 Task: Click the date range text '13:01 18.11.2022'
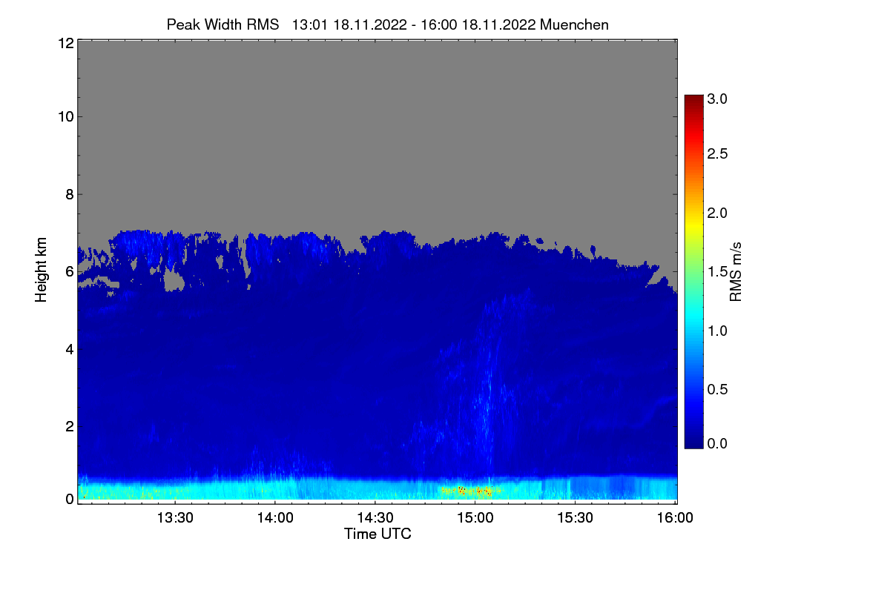(x=349, y=24)
